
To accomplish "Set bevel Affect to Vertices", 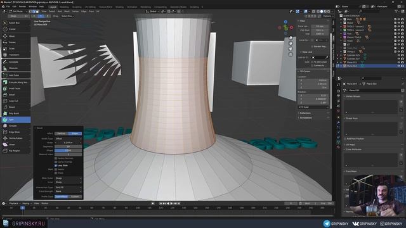I will [62, 134].
